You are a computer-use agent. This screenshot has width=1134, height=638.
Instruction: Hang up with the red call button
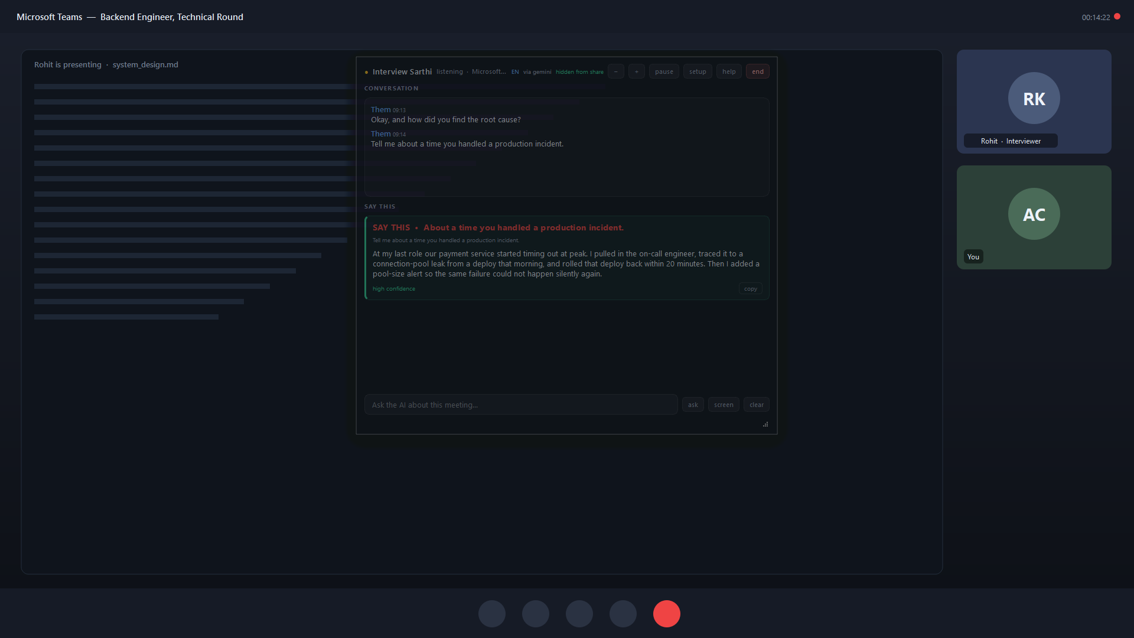pos(666,614)
